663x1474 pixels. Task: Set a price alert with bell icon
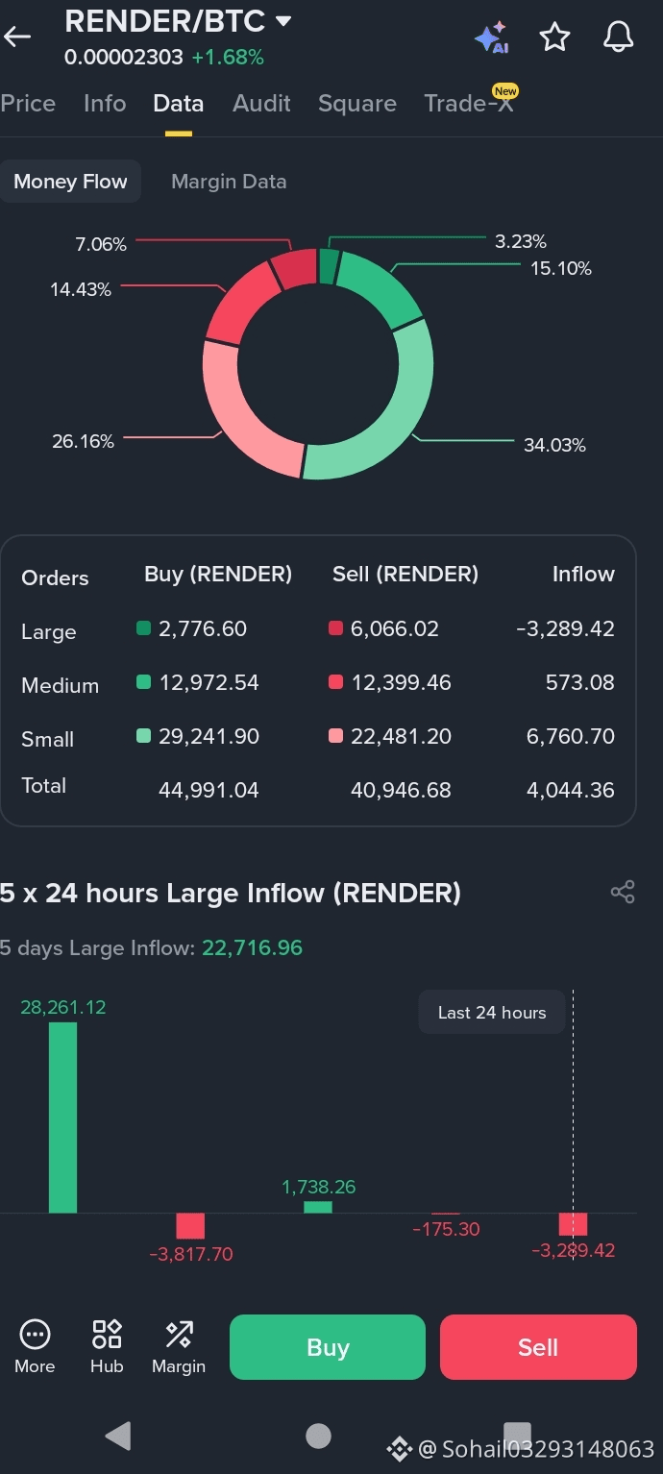tap(618, 37)
